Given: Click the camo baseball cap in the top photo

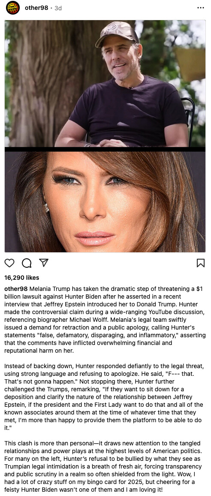Looking at the screenshot, I should (116, 33).
